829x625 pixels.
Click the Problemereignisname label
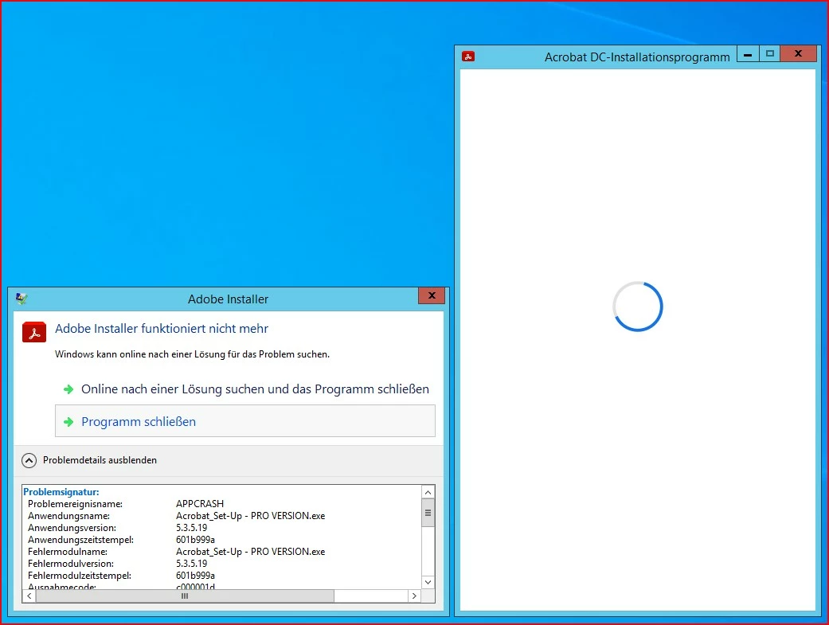[75, 504]
